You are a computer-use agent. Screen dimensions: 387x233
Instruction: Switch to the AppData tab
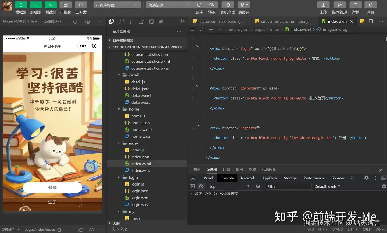[269, 178]
